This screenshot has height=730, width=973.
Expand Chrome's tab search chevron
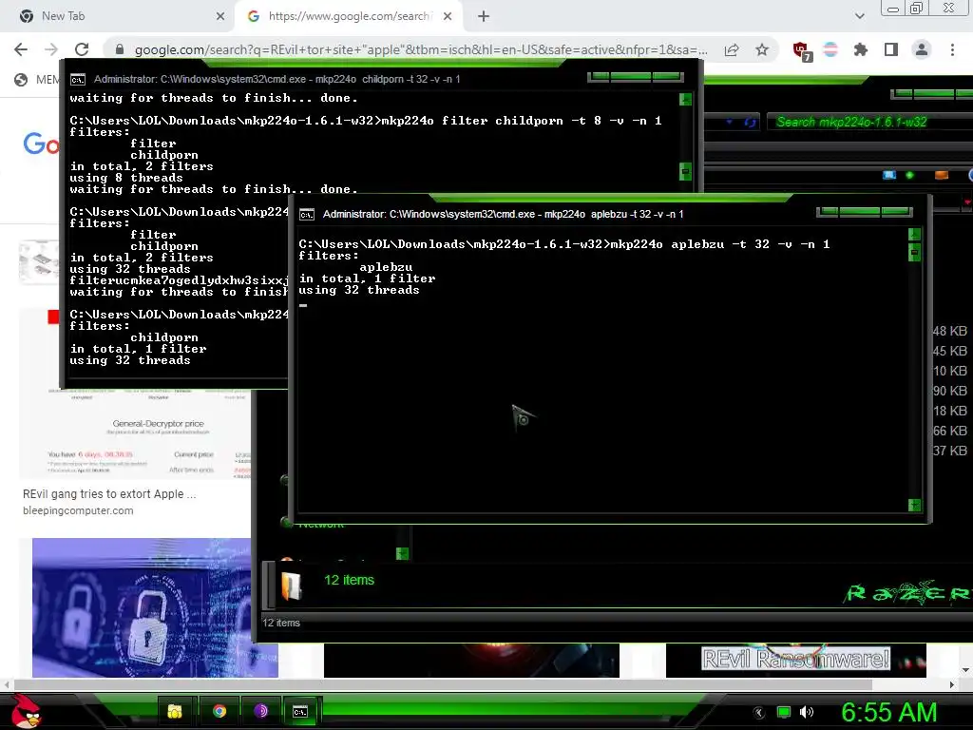pos(859,17)
